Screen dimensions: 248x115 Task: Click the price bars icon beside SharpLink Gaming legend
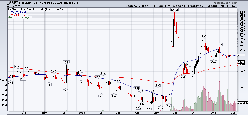tap(9, 9)
